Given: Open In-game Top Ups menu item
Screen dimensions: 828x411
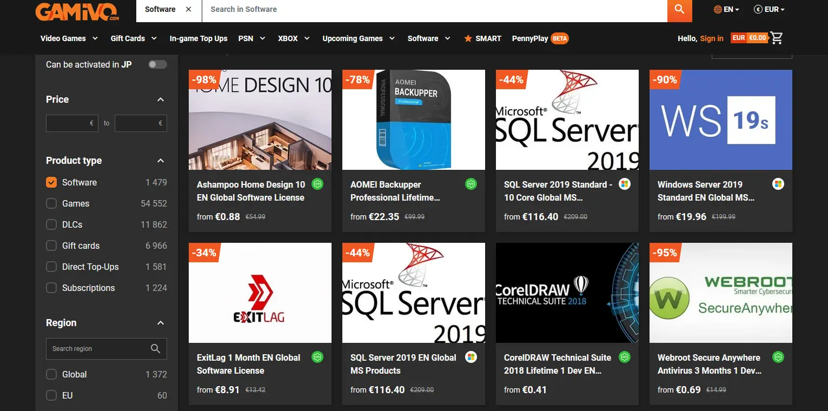Looking at the screenshot, I should (198, 38).
